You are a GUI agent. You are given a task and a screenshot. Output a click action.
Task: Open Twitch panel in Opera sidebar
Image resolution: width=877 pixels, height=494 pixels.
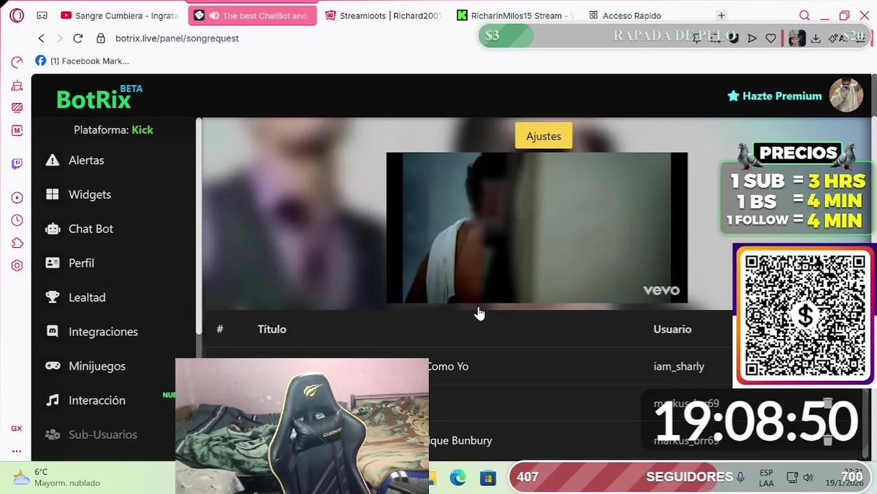pyautogui.click(x=17, y=163)
